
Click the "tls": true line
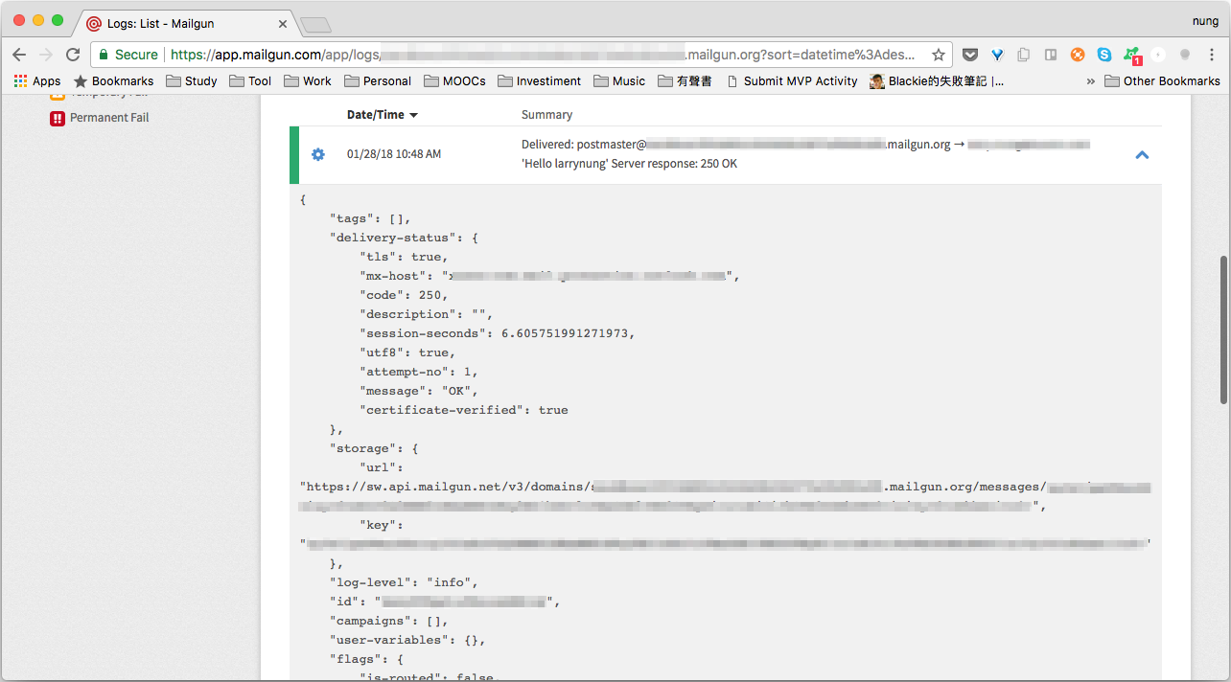tap(404, 257)
